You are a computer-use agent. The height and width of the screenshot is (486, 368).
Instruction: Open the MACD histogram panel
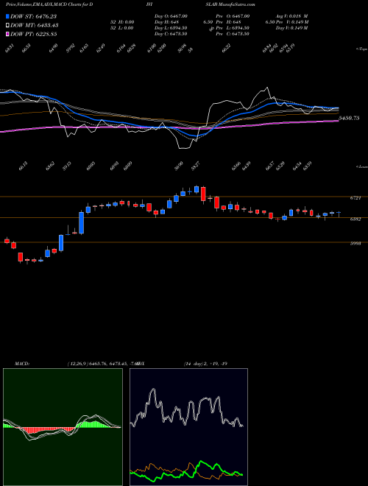(63, 427)
